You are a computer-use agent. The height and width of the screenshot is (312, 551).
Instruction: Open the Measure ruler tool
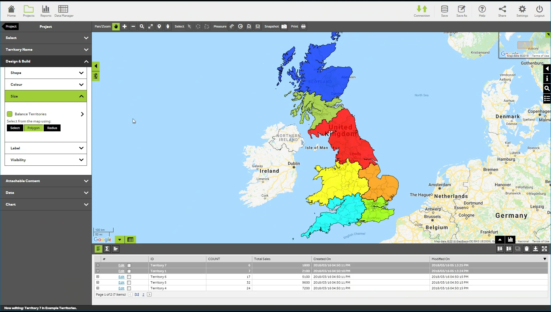[232, 26]
